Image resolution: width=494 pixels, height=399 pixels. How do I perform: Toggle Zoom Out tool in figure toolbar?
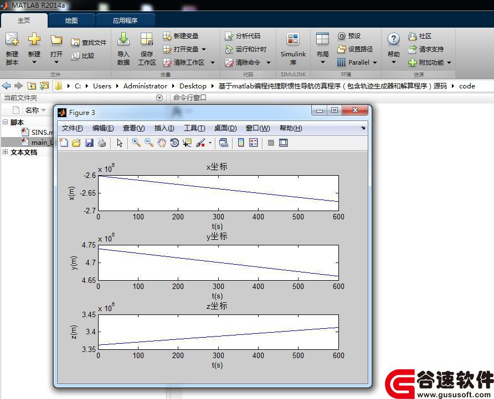point(149,143)
